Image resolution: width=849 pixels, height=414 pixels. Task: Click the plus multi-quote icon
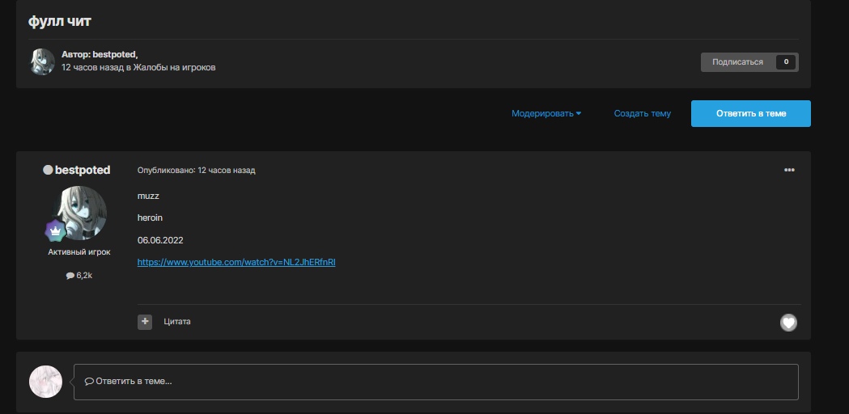pos(145,322)
